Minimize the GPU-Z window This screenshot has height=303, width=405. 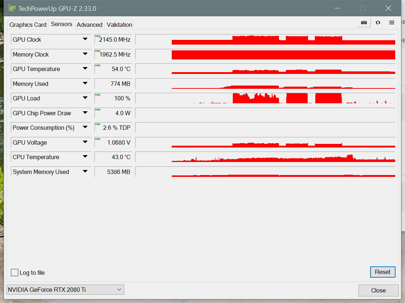tap(337, 8)
